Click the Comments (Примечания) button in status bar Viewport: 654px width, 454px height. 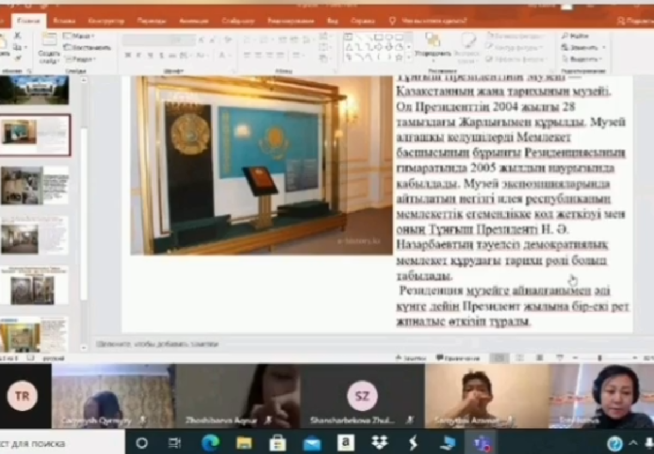[x=458, y=358]
